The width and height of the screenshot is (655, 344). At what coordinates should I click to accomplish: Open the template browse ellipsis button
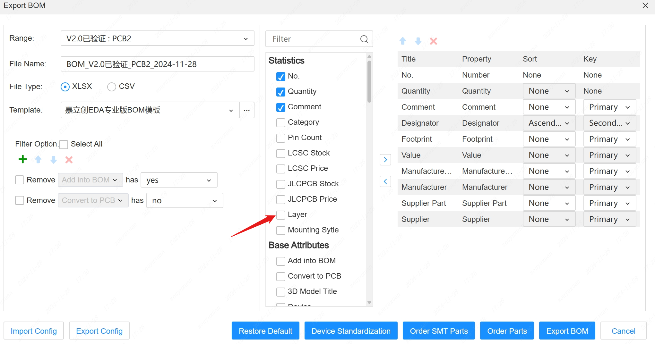click(246, 110)
